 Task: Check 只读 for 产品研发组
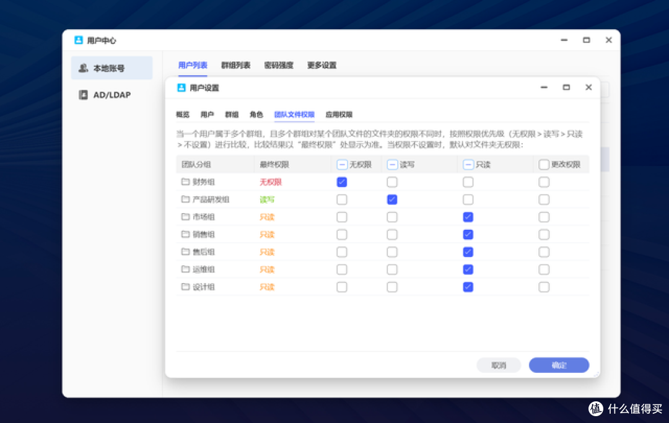click(x=468, y=199)
